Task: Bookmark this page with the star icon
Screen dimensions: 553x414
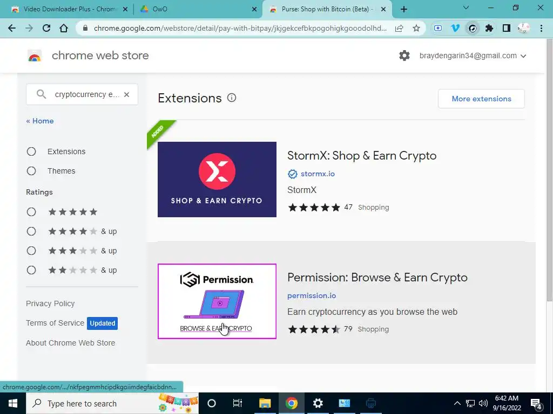Action: point(416,28)
